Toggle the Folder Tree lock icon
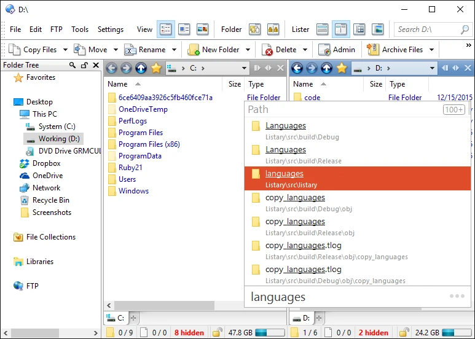Viewport: 475px width, 339px height. click(x=84, y=65)
